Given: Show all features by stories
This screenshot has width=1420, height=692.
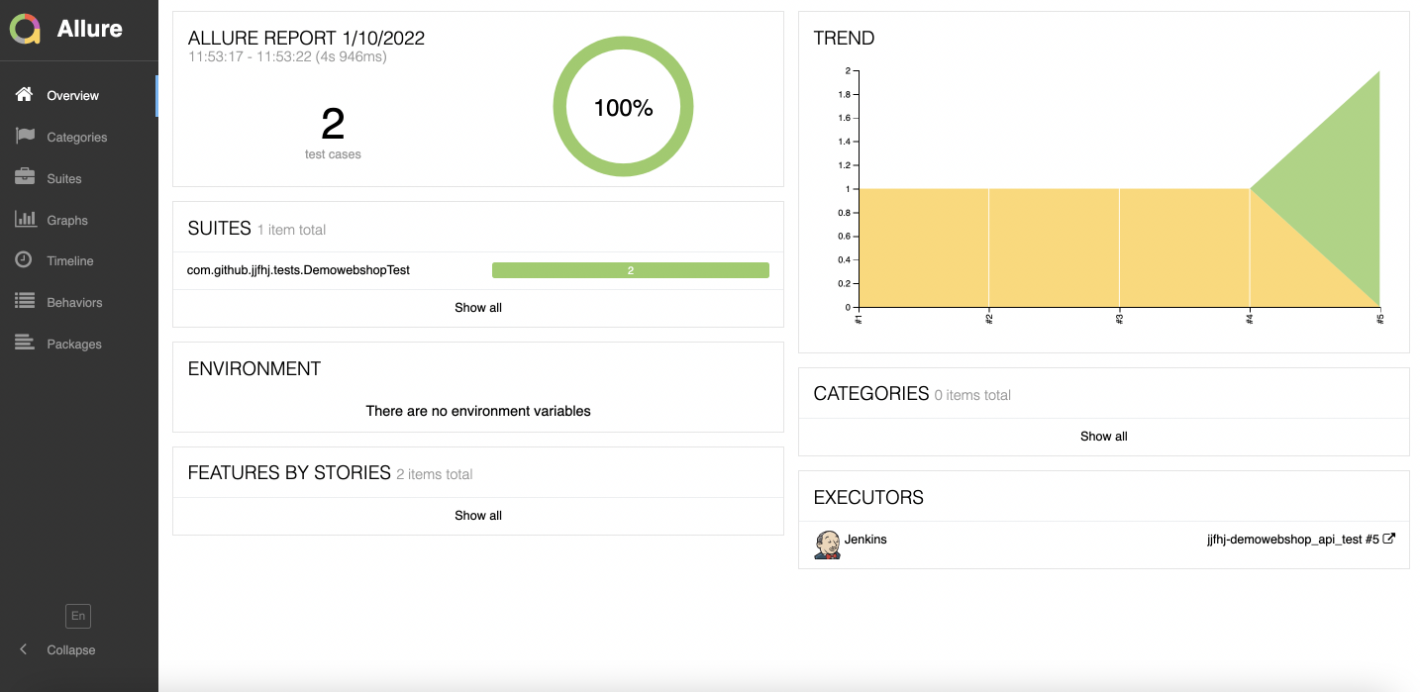Looking at the screenshot, I should pyautogui.click(x=478, y=516).
